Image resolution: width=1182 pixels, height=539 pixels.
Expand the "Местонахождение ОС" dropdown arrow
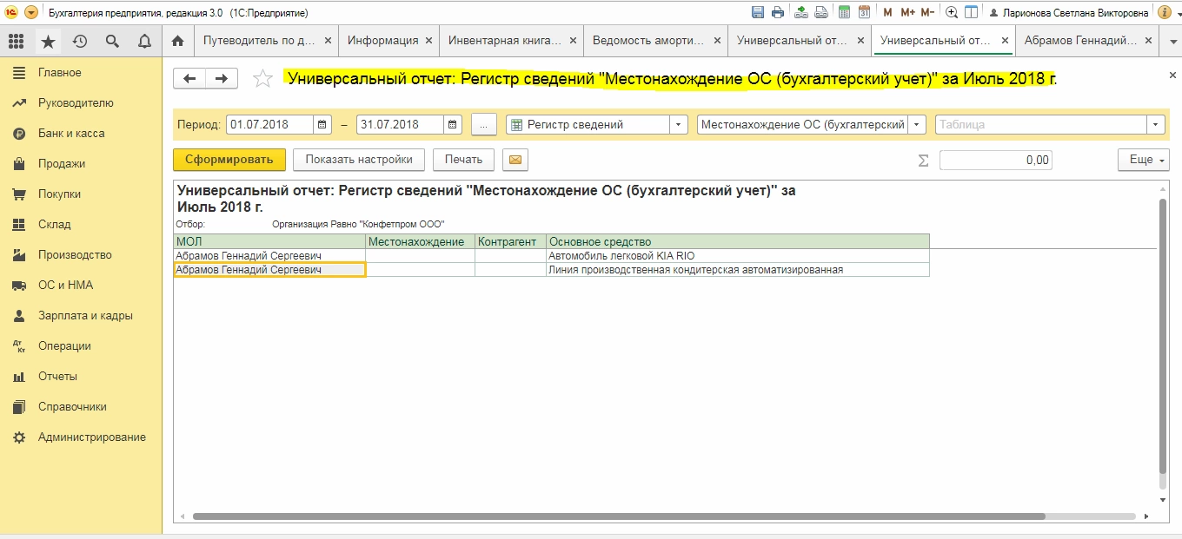[917, 124]
